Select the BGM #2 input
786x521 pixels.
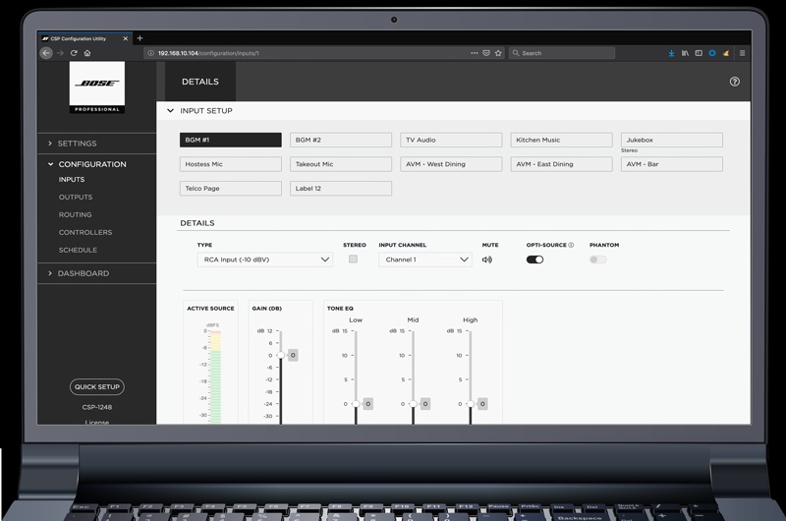(341, 140)
